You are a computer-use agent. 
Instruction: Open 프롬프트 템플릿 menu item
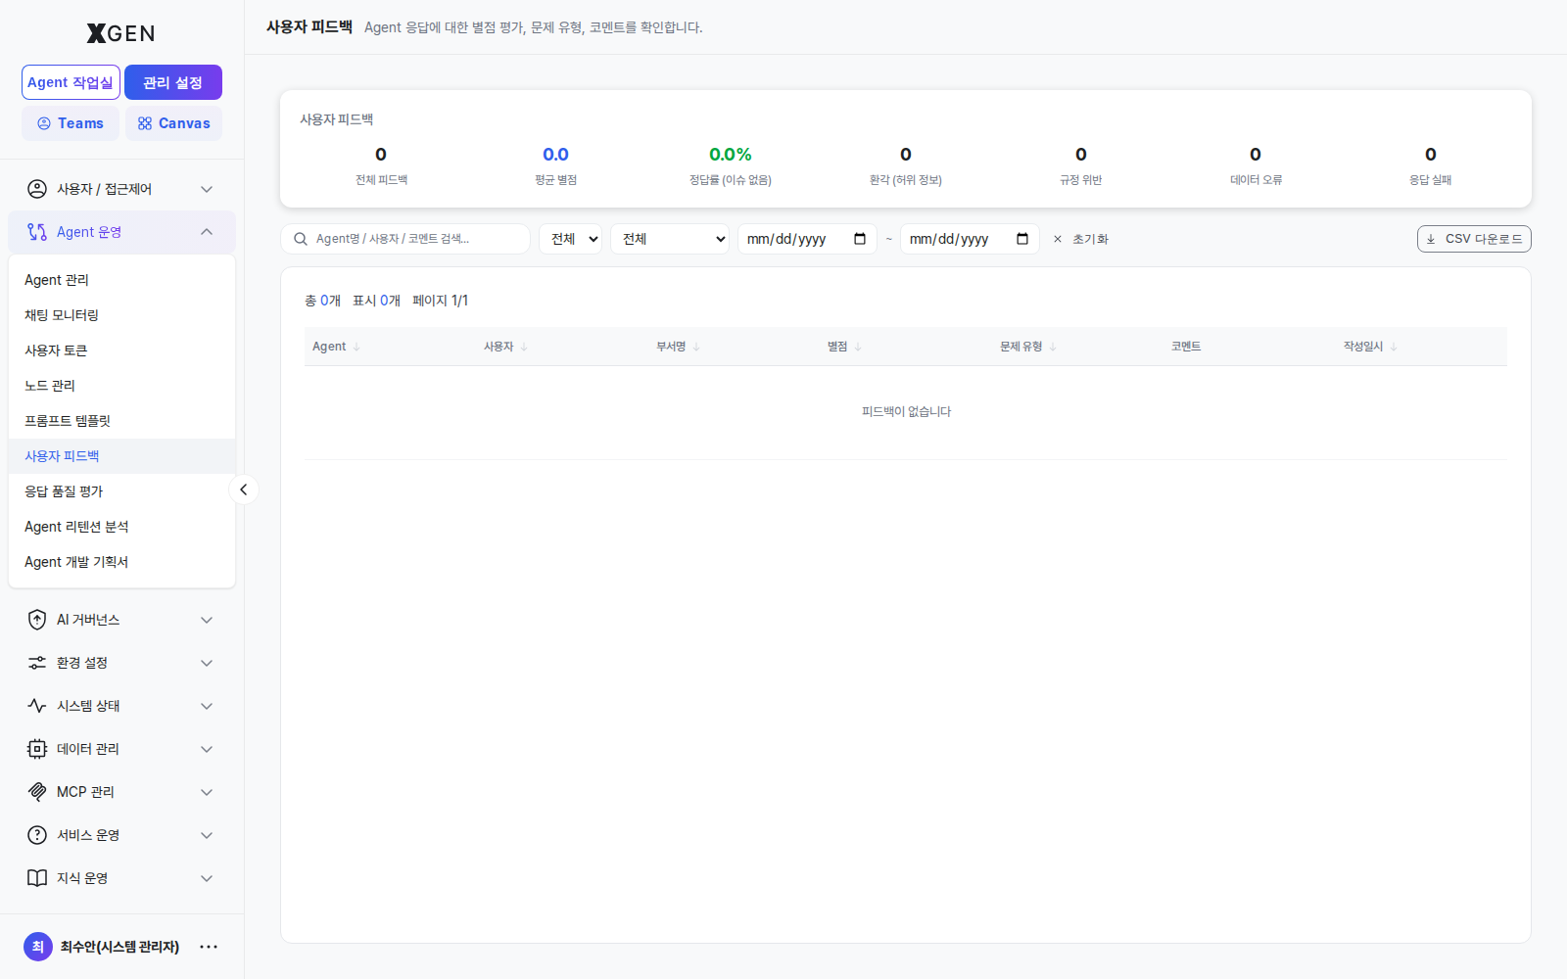[x=121, y=421]
